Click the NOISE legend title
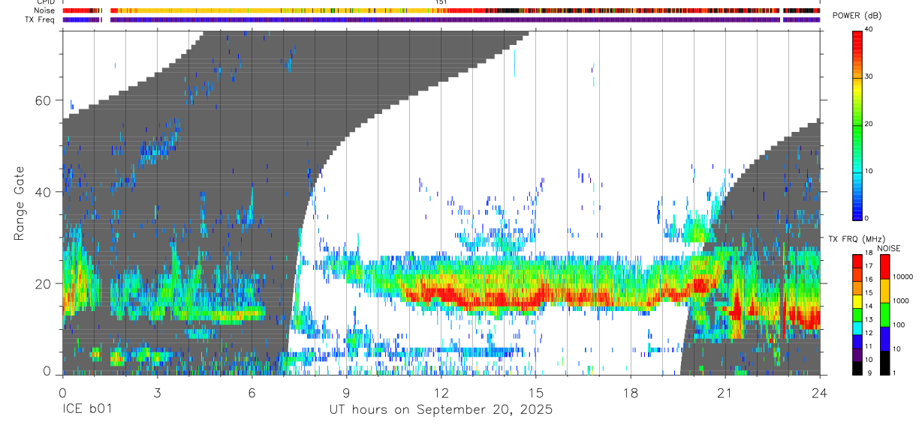922x425 pixels. pos(888,248)
